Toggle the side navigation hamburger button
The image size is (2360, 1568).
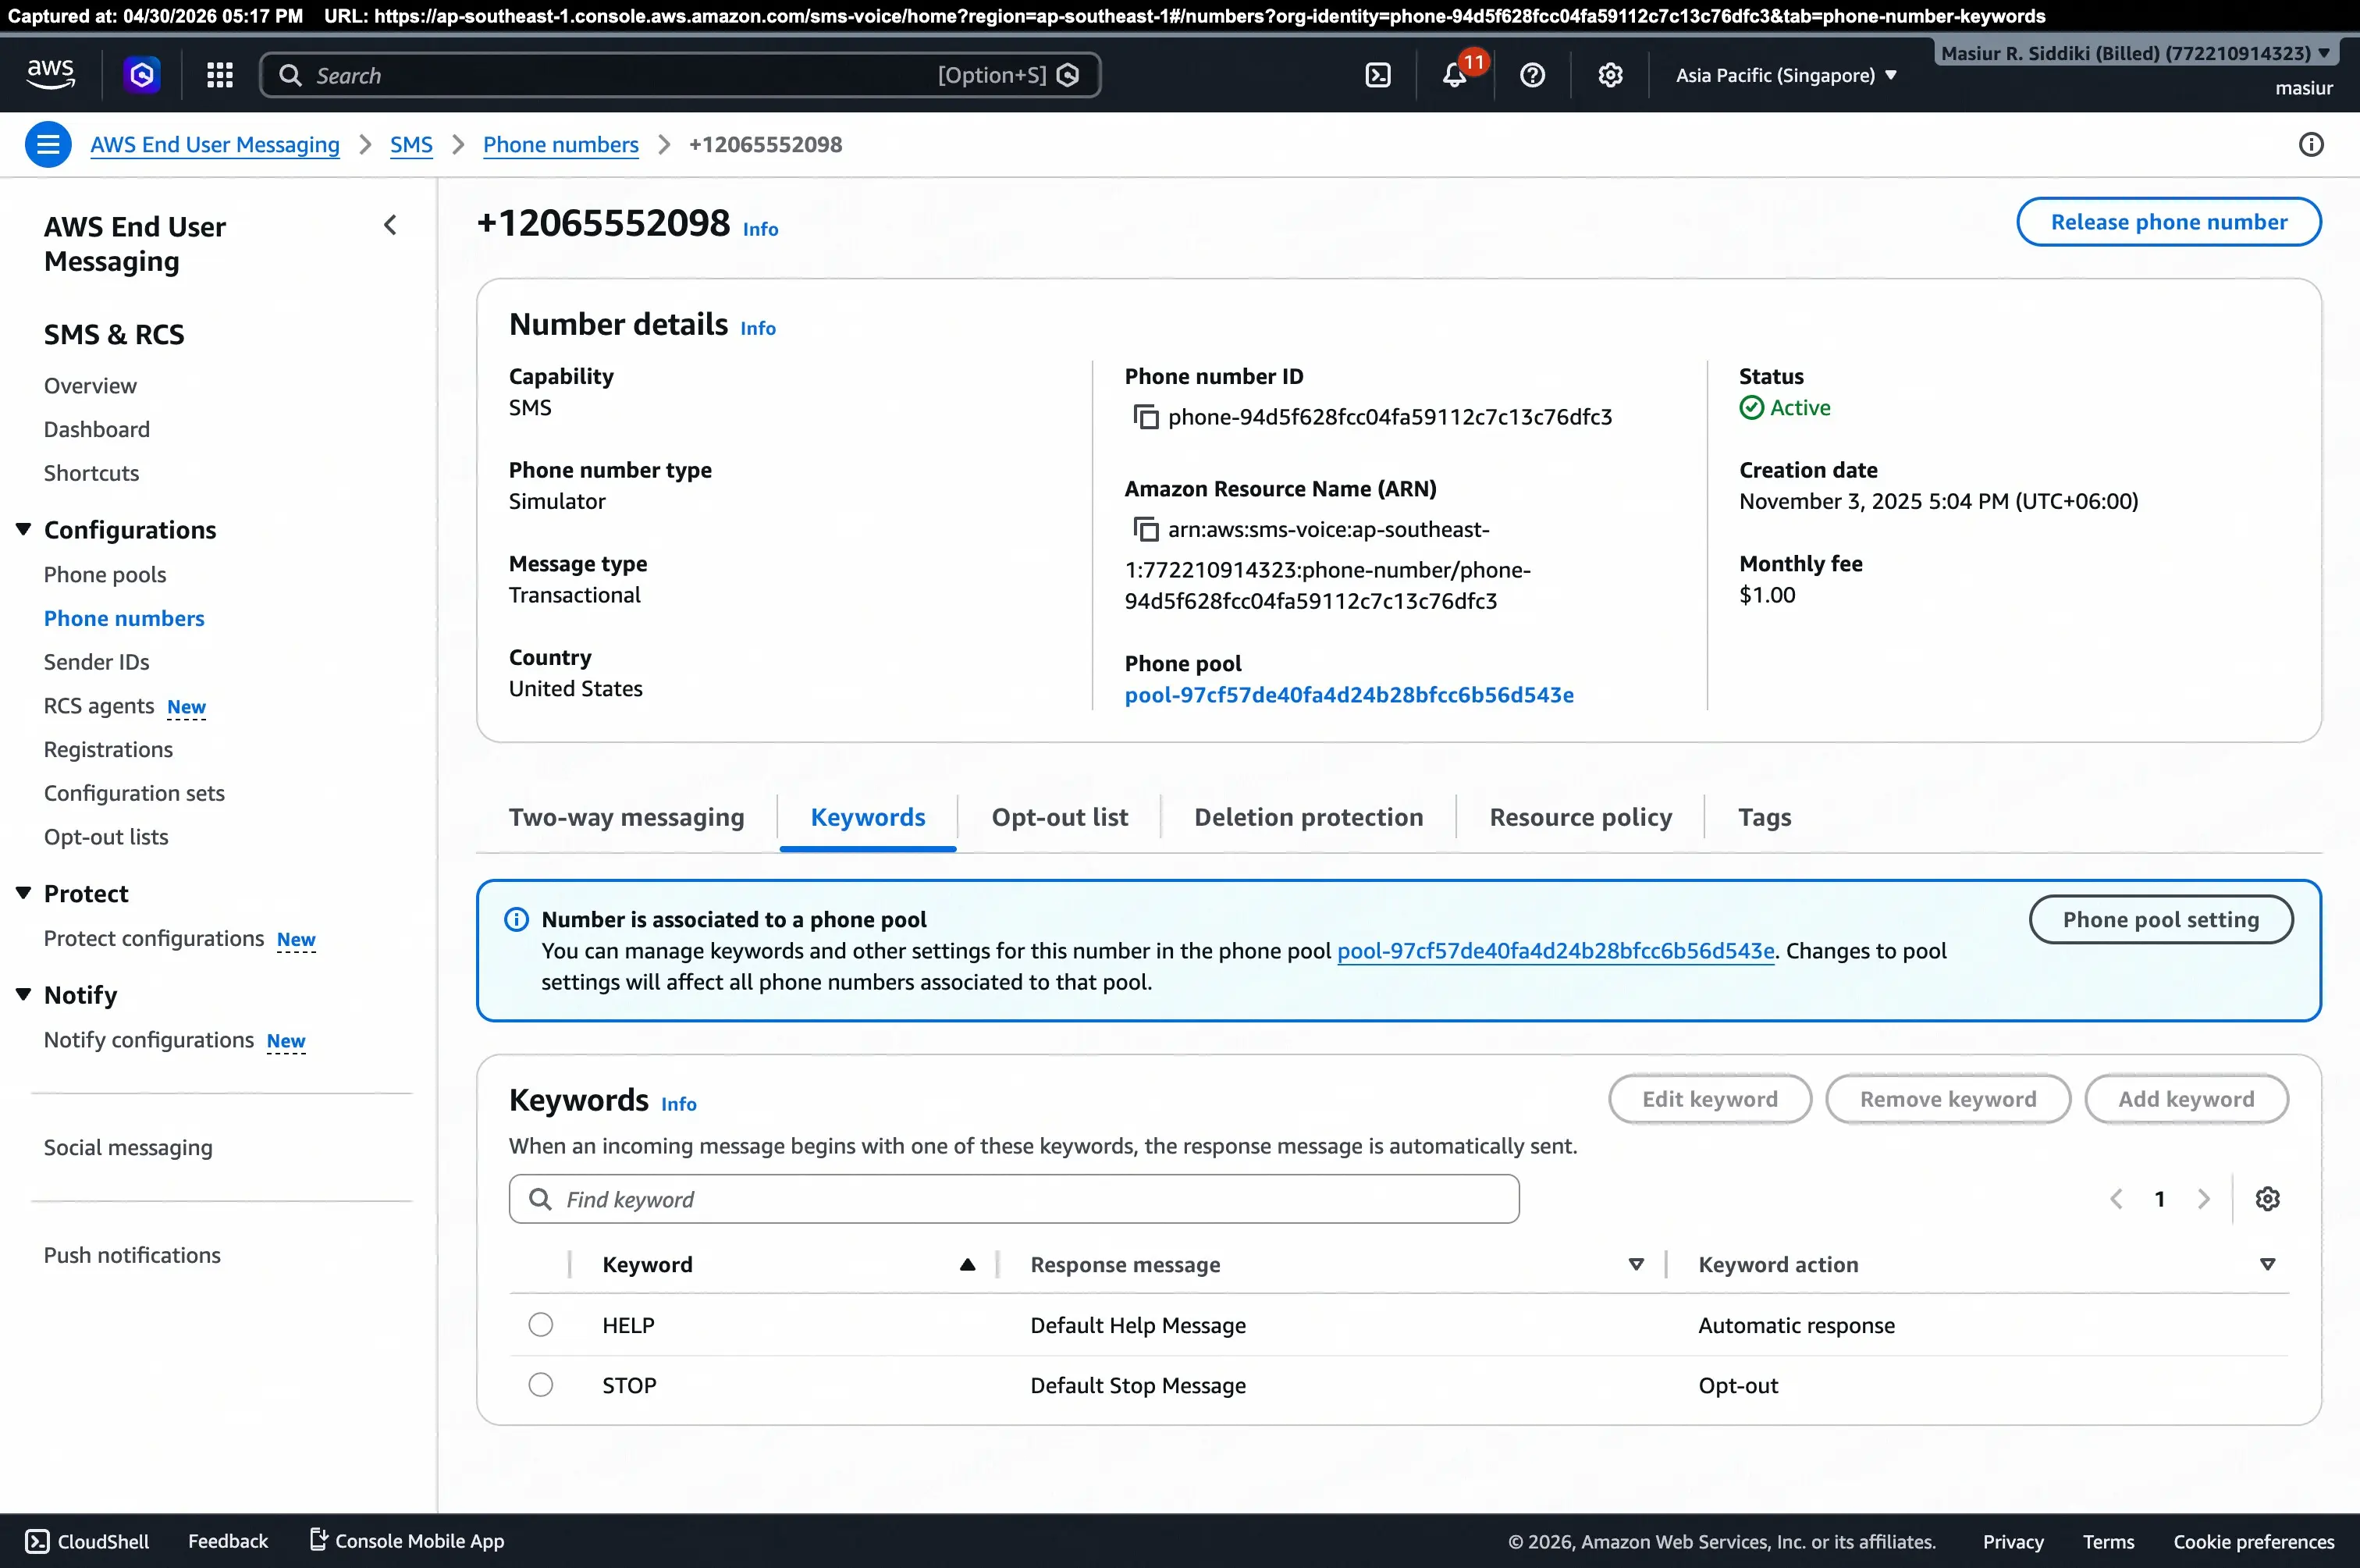48,145
